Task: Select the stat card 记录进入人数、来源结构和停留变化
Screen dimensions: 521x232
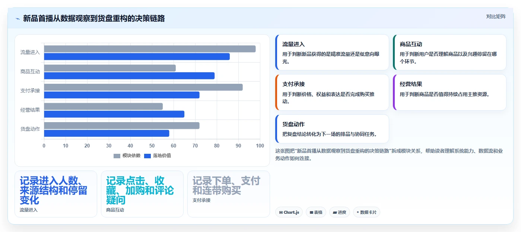Action: (x=56, y=194)
